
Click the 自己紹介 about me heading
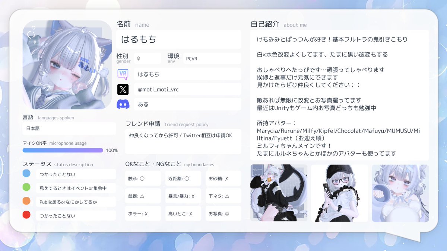pos(279,25)
